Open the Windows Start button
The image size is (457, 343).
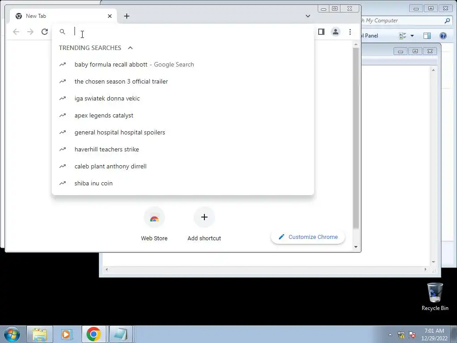[12, 334]
